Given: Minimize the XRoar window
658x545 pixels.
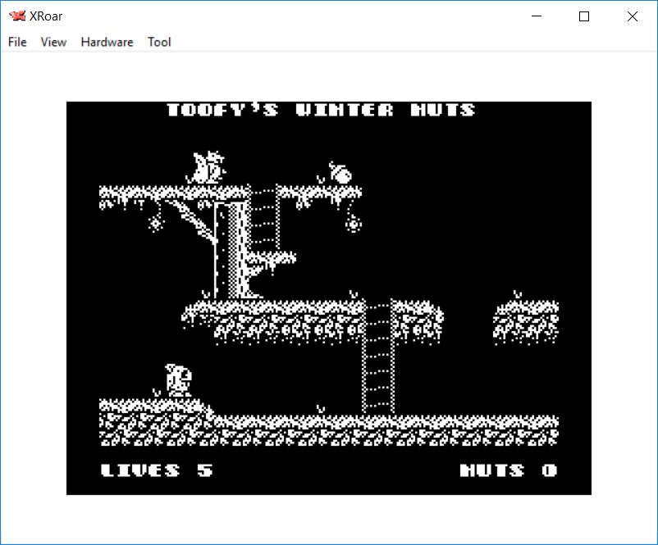Looking at the screenshot, I should [537, 16].
